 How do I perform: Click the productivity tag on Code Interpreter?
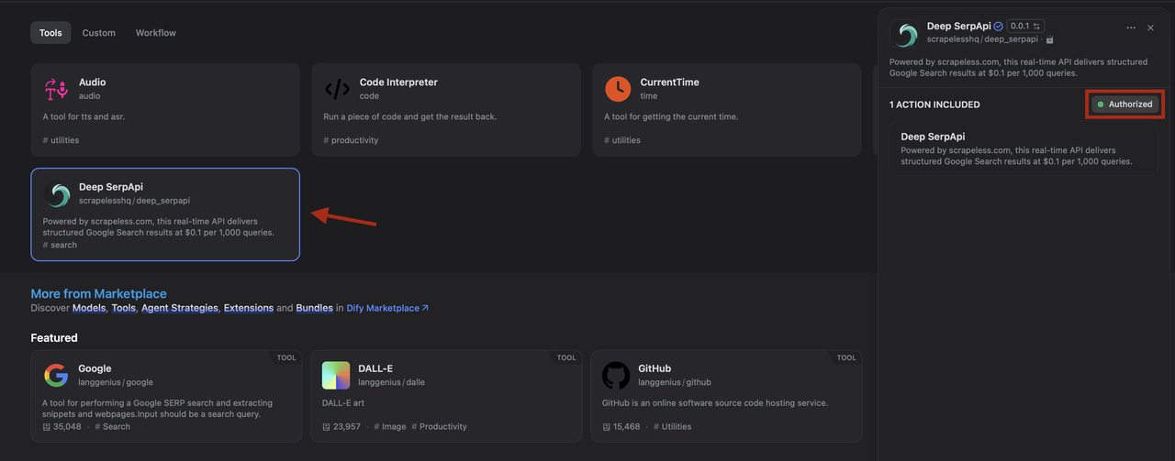tap(351, 140)
